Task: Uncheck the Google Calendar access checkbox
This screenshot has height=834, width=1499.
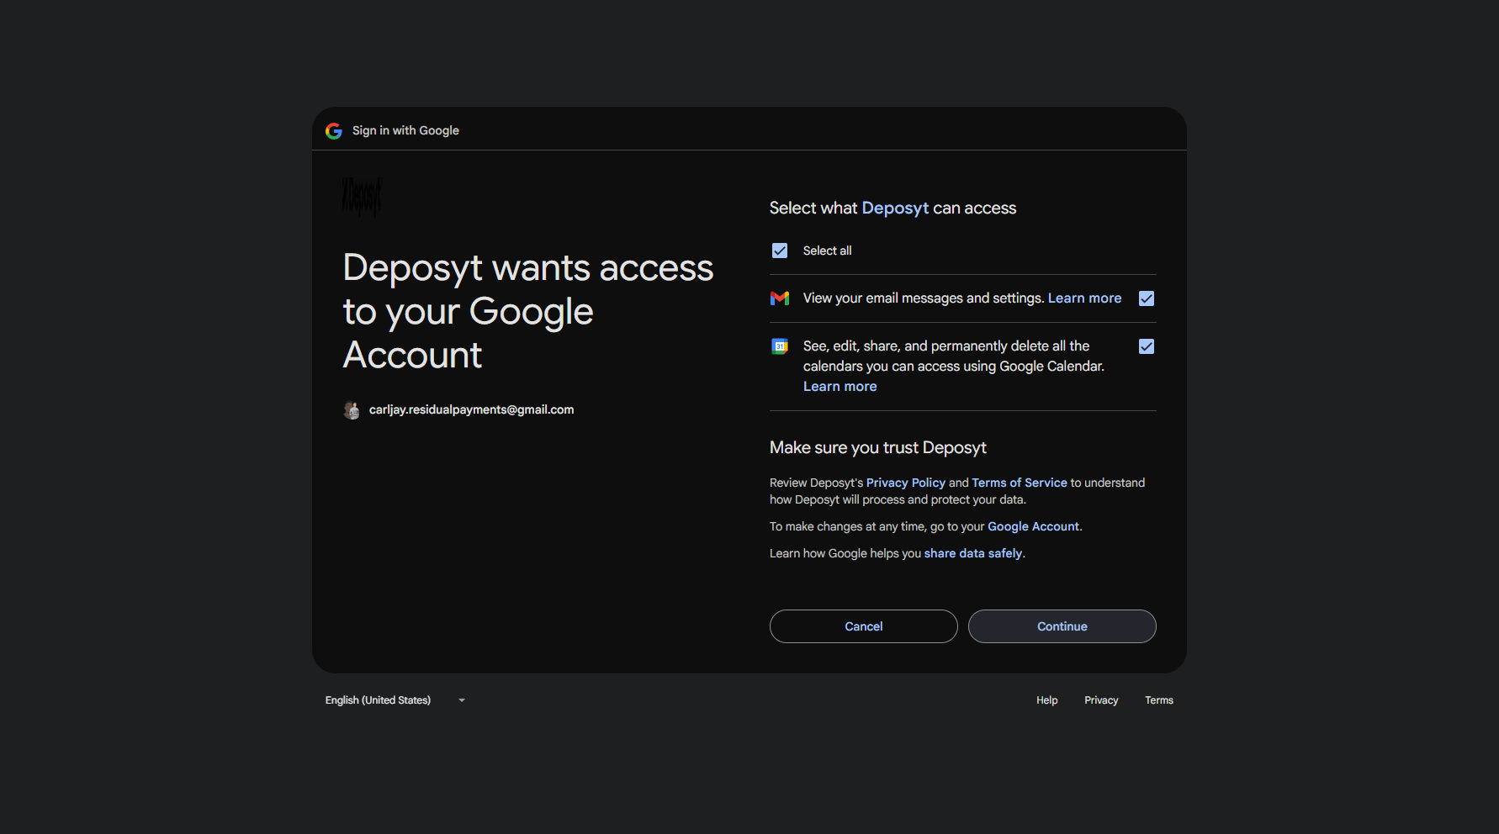Action: (x=1147, y=346)
